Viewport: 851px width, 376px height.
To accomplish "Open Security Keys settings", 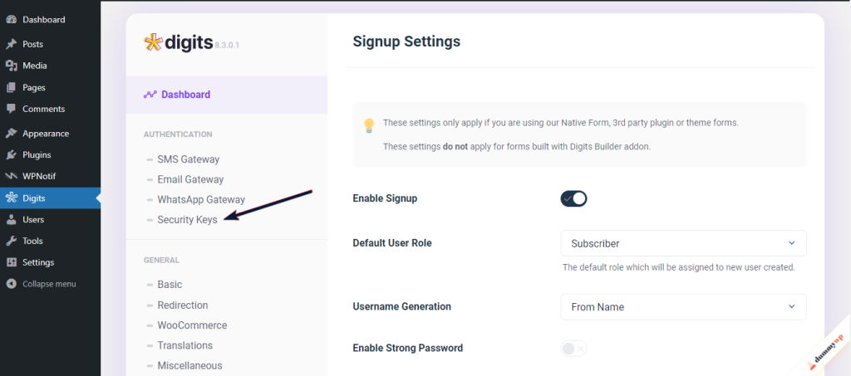I will 187,220.
